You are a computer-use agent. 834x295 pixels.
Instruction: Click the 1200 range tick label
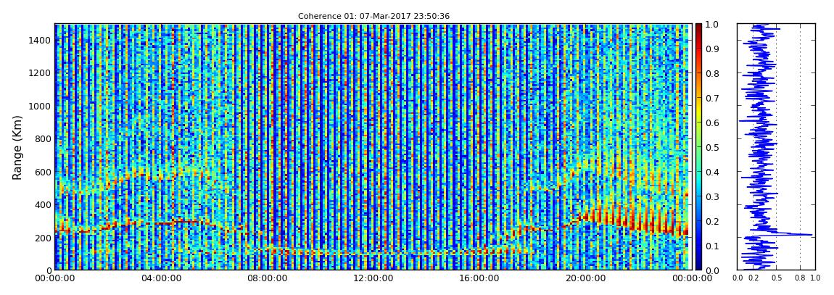point(40,73)
